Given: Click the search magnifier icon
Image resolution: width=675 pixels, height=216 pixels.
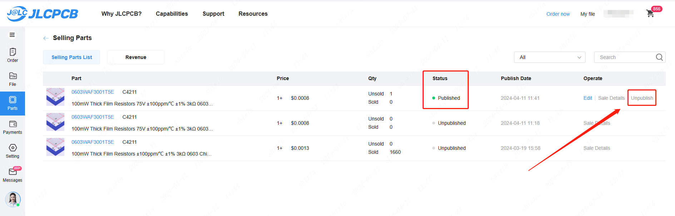Looking at the screenshot, I should pyautogui.click(x=659, y=57).
